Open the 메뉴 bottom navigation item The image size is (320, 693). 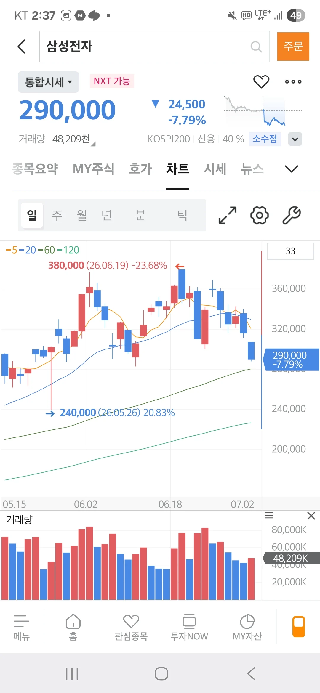click(x=22, y=628)
